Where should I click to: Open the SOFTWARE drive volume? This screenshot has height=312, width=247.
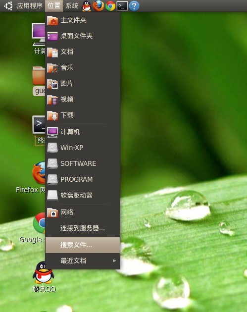point(83,163)
